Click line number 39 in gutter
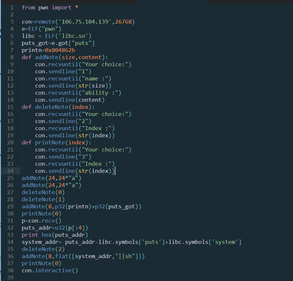This screenshot has height=281, width=293. click(x=10, y=277)
